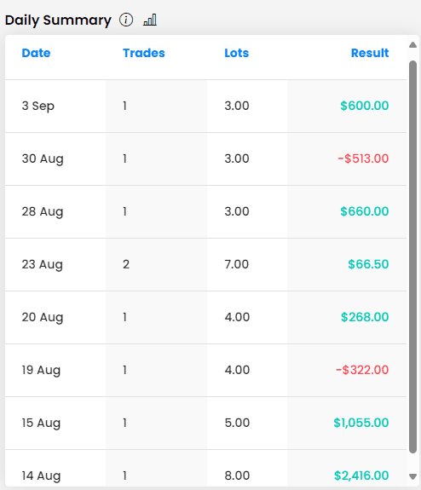Image resolution: width=421 pixels, height=490 pixels.
Task: Click the $268.00 result value
Action: [365, 317]
